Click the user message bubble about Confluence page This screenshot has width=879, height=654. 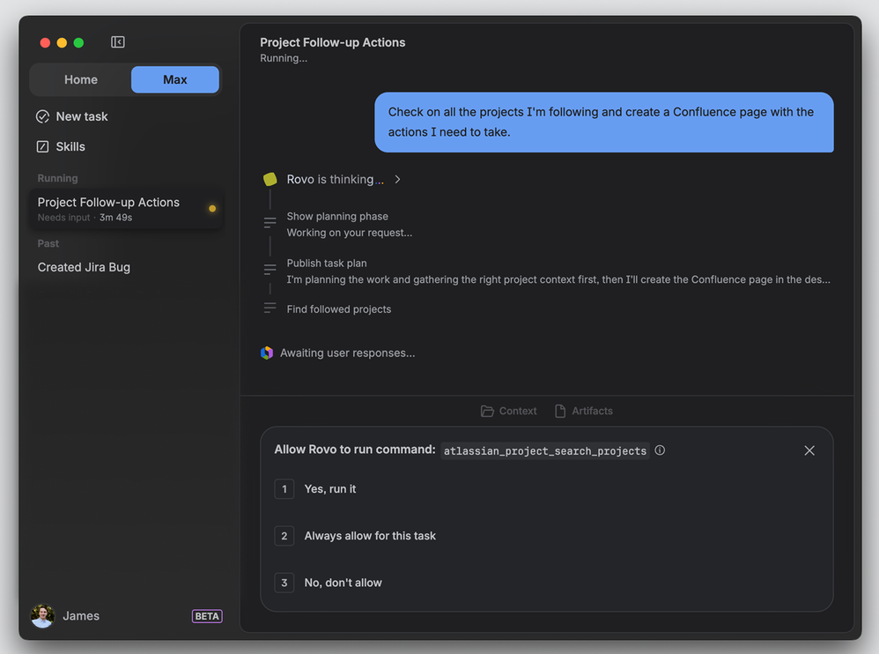tap(603, 123)
